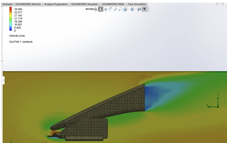
Task: Choose the Pan view tool
Action: [106, 9]
